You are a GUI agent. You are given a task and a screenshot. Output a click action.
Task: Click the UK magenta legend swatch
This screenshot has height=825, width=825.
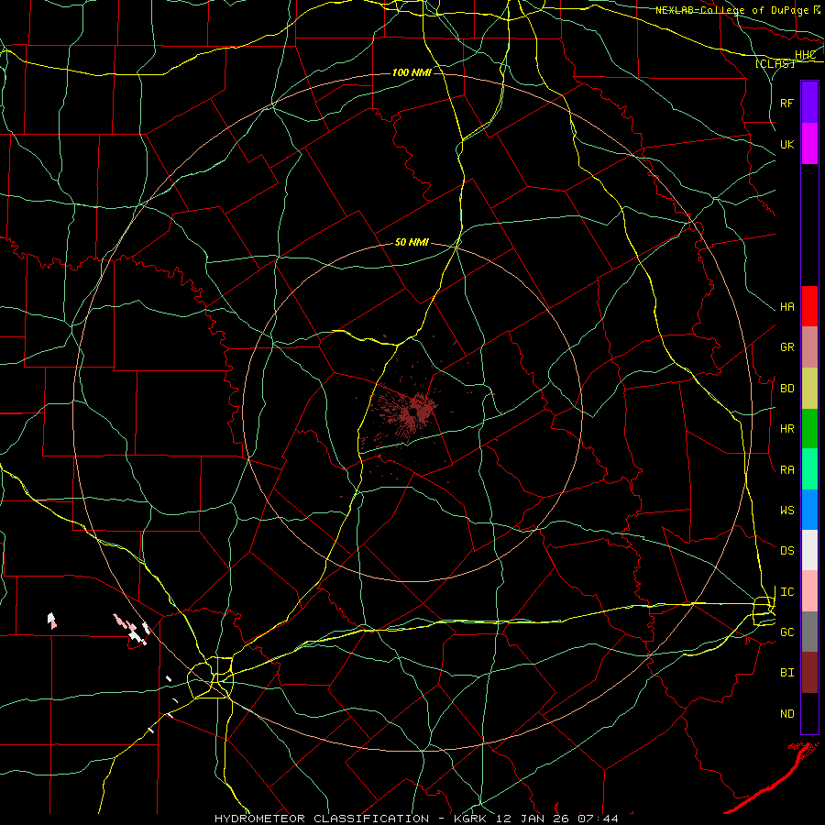click(x=809, y=144)
